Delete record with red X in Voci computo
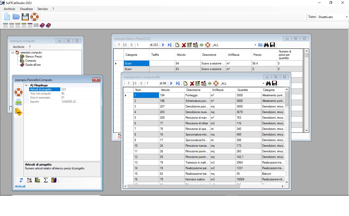Image resolution: width=349 pixels, height=216 pixels. pos(192,84)
